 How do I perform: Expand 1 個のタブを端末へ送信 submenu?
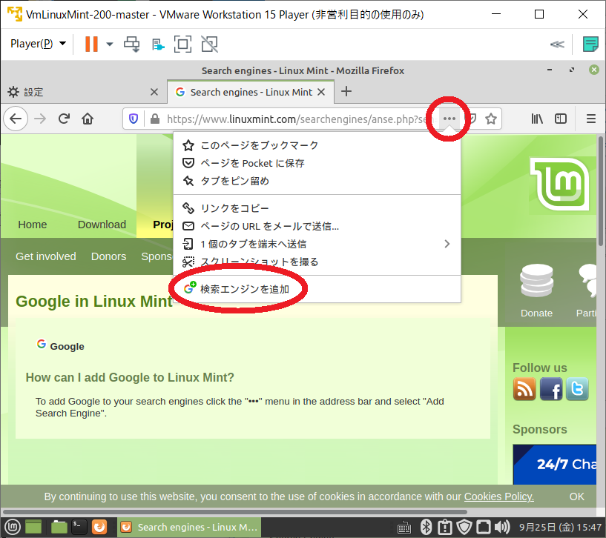point(317,244)
